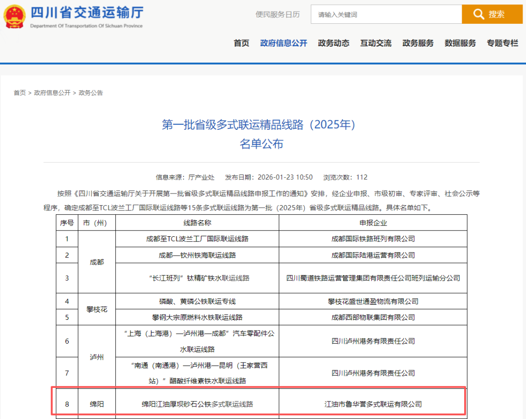The width and height of the screenshot is (526, 419).
Task: Navigate to the 政务服务 menu
Action: [418, 43]
